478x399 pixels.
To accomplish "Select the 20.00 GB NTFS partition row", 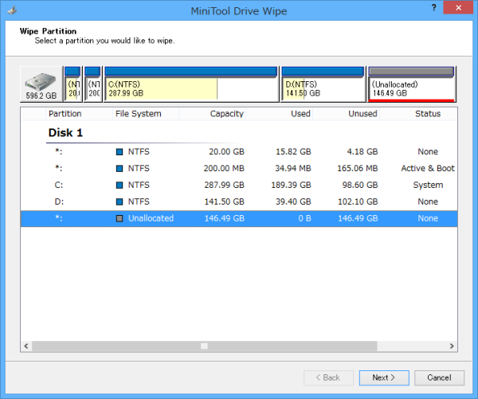I will (239, 151).
